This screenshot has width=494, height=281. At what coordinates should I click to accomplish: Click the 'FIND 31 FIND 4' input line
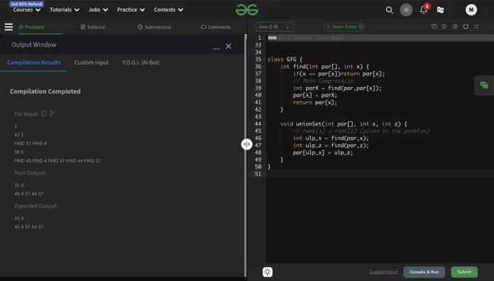31,143
